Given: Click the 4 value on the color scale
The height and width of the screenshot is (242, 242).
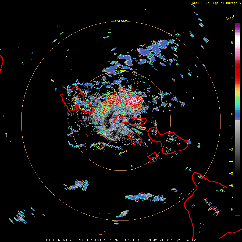Looking at the screenshot, I should coord(232,66).
